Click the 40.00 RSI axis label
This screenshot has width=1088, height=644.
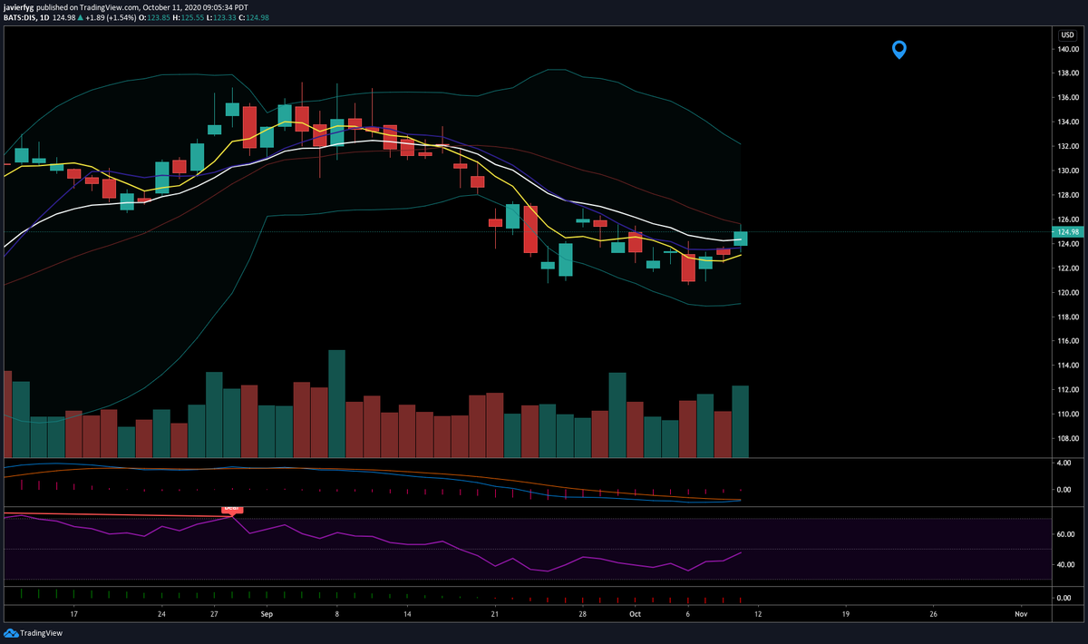coord(1066,564)
